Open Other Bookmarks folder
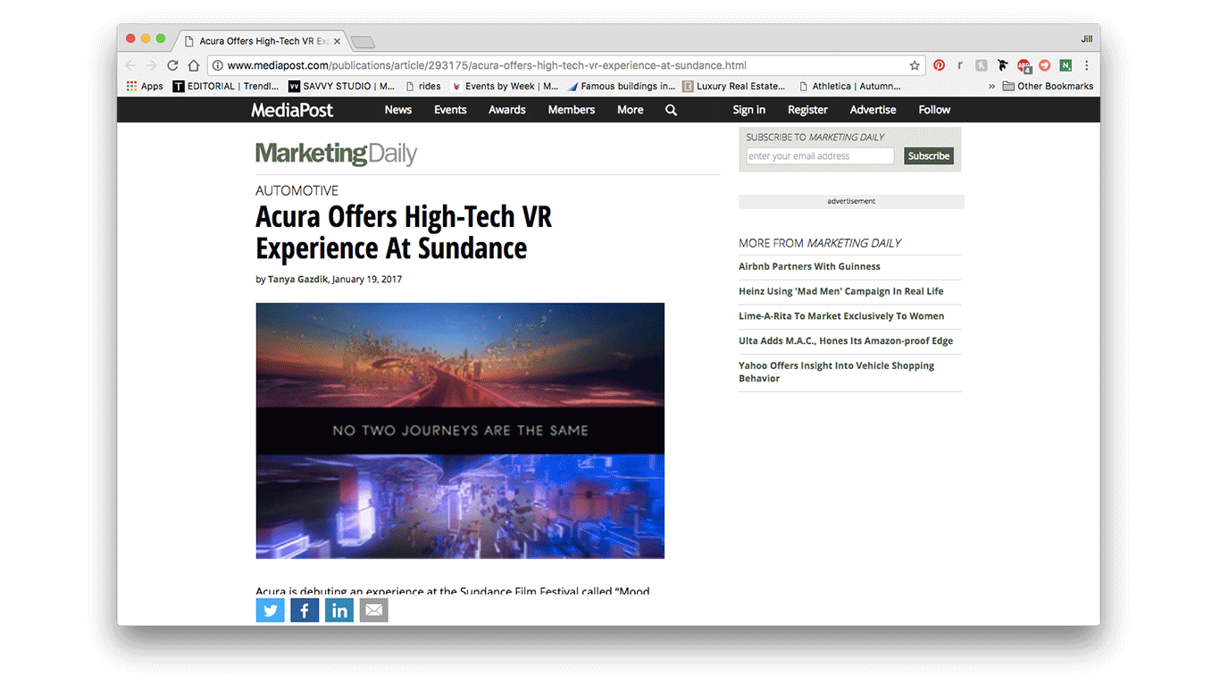The width and height of the screenshot is (1220, 686). click(x=1048, y=87)
